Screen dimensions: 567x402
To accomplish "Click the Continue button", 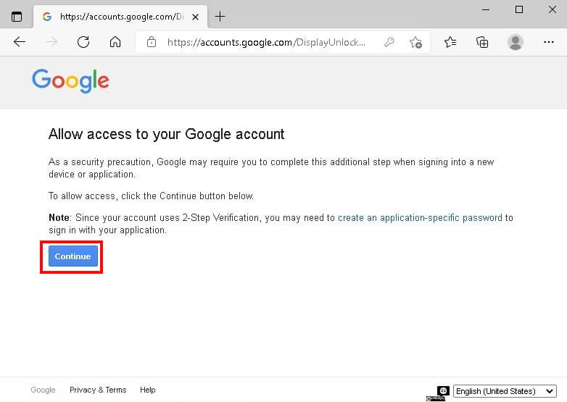I will pyautogui.click(x=73, y=256).
